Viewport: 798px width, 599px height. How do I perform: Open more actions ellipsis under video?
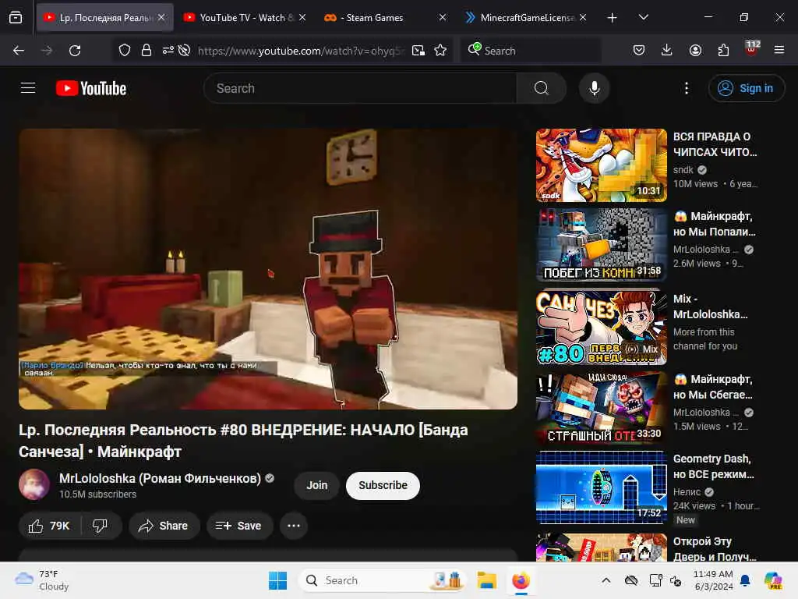pos(294,526)
